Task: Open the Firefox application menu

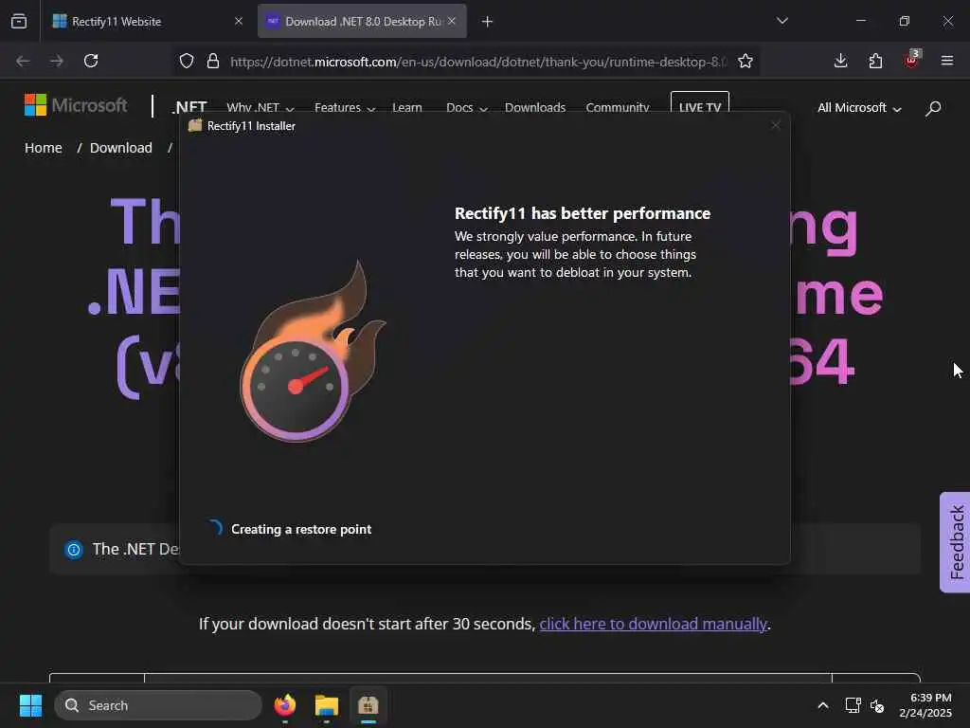Action: click(947, 61)
